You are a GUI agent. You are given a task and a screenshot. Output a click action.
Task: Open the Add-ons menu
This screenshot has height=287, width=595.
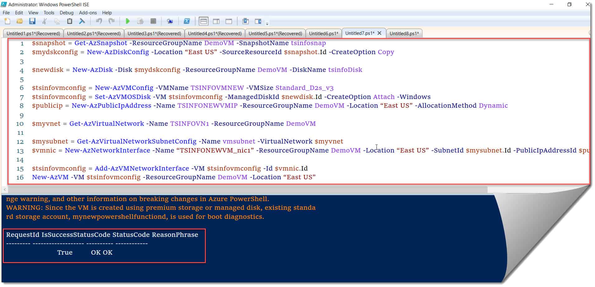pos(88,13)
